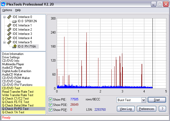Open Drive Information
Image resolution: width=170 pixels, height=121 pixels.
pyautogui.click(x=13, y=54)
